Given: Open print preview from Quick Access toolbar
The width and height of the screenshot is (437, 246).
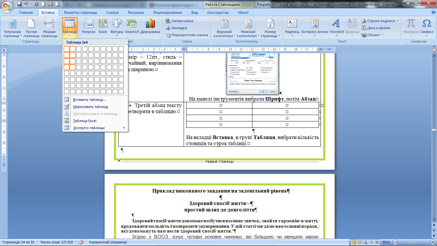Looking at the screenshot, I should 57,4.
